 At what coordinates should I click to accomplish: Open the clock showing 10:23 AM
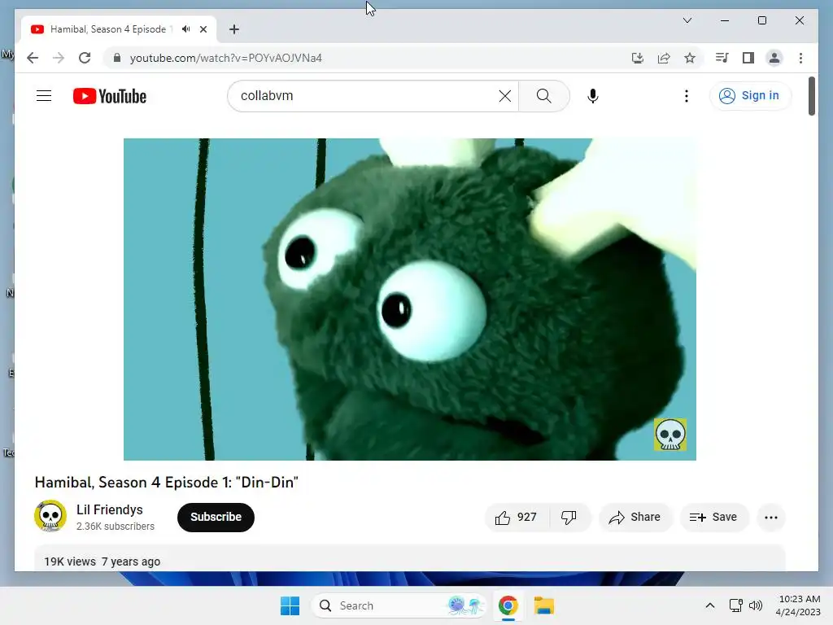(798, 605)
